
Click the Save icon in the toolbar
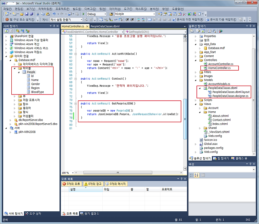27,14
